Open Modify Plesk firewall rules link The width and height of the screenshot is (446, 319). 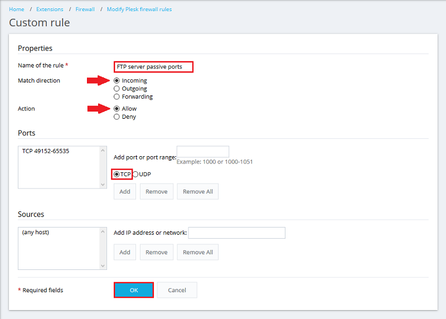139,9
